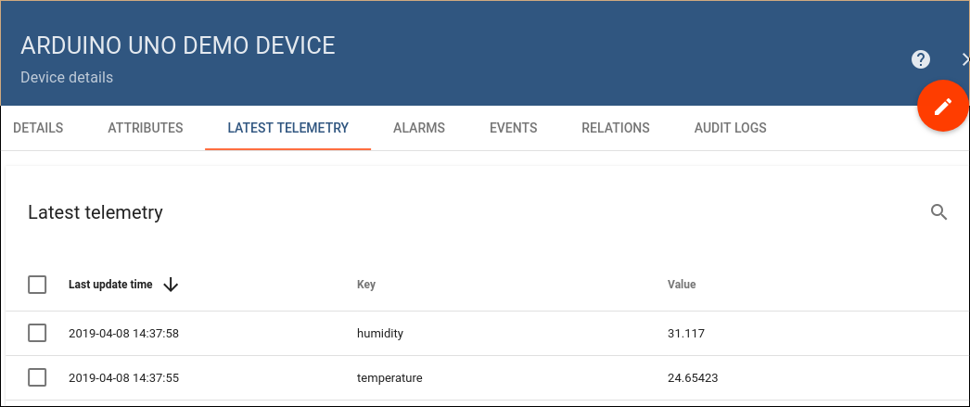
Task: Click the orange pencil edit button
Action: click(942, 106)
